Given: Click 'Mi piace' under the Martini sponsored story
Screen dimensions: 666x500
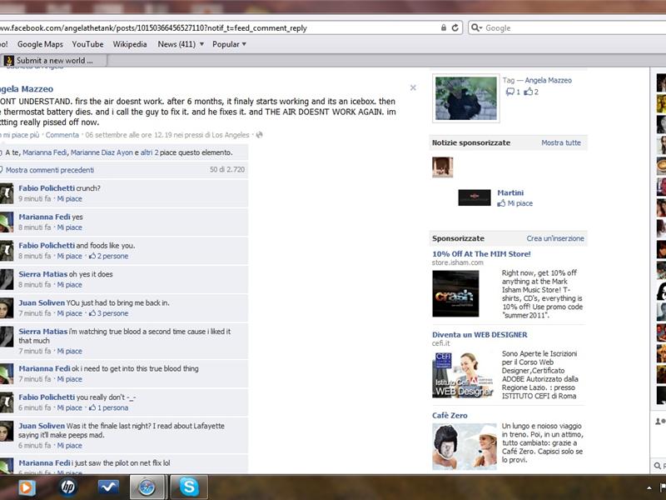Looking at the screenshot, I should (520, 202).
